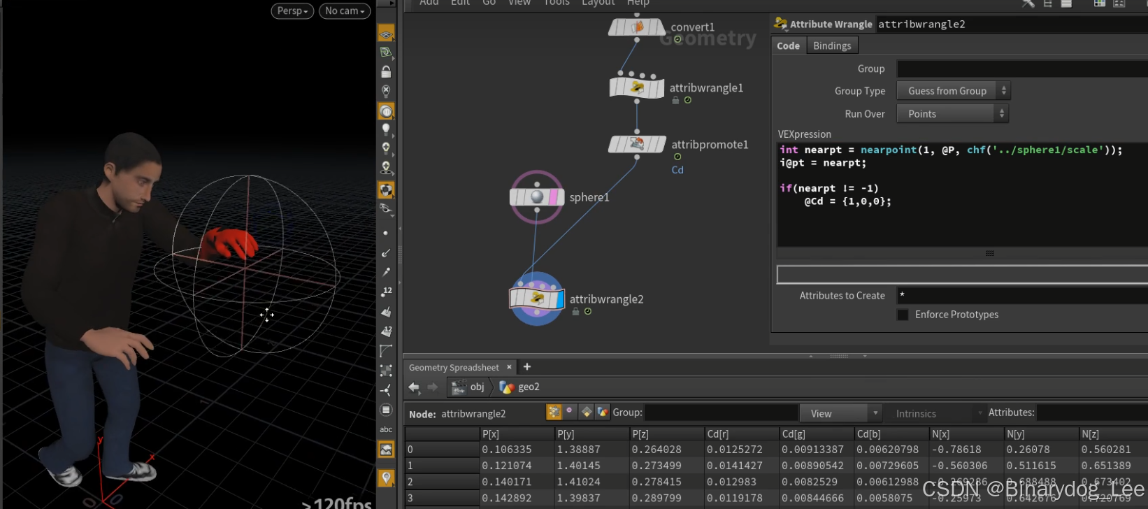
Task: Open the Intrinsics dropdown
Action: [936, 413]
